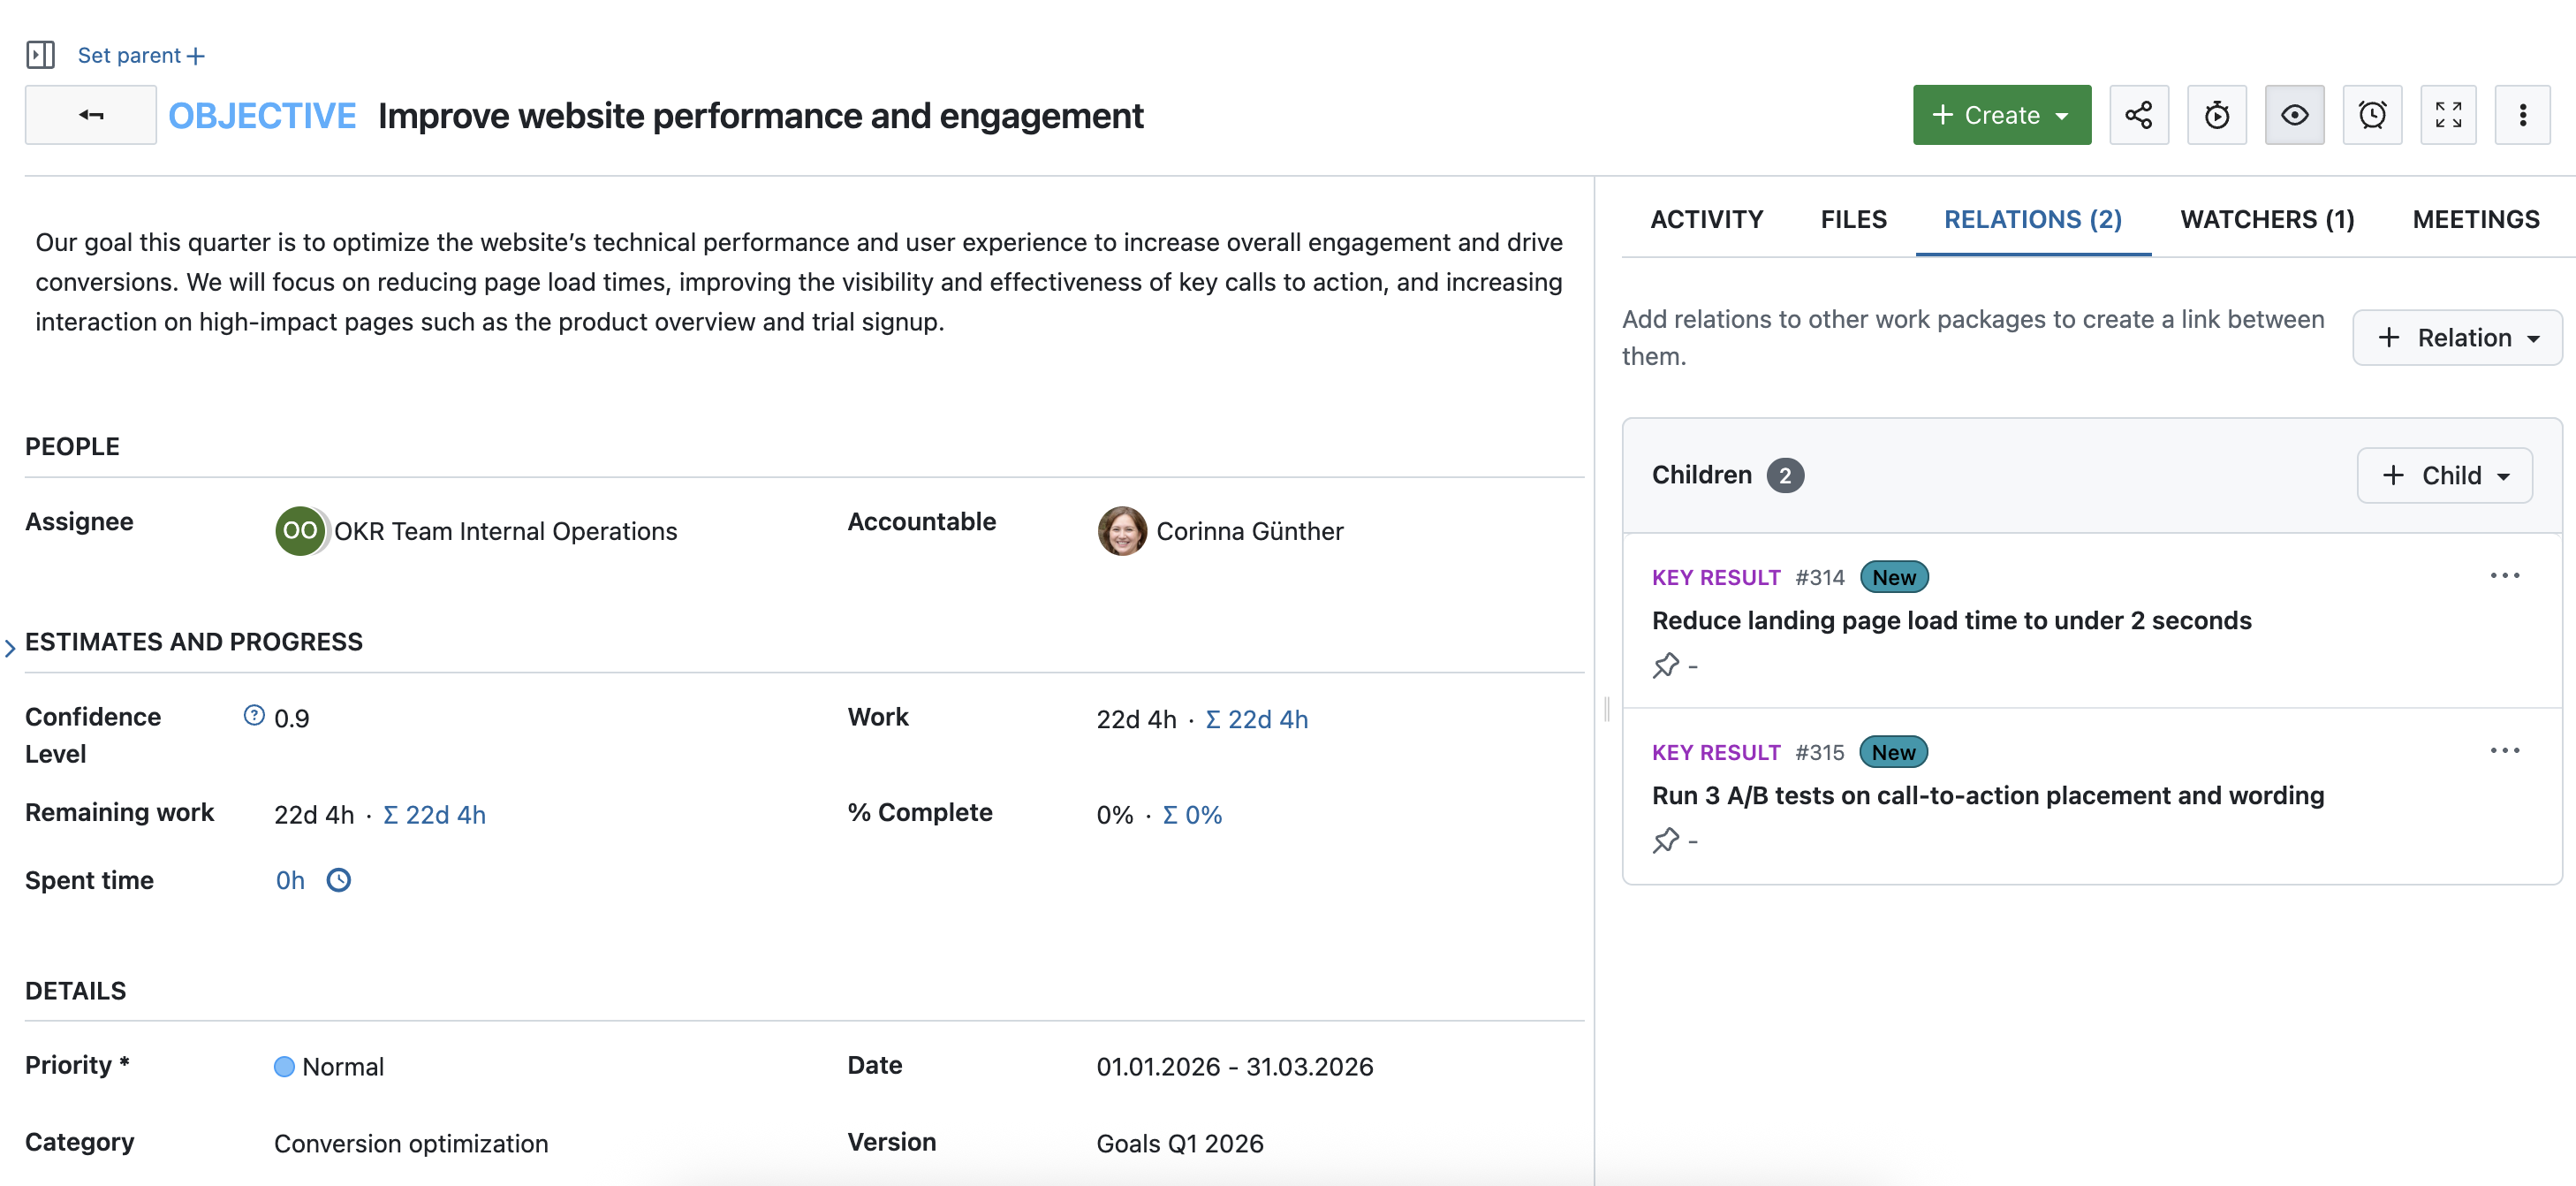2576x1186 pixels.
Task: Log time using the clock icon beside Spent time
Action: pos(338,880)
